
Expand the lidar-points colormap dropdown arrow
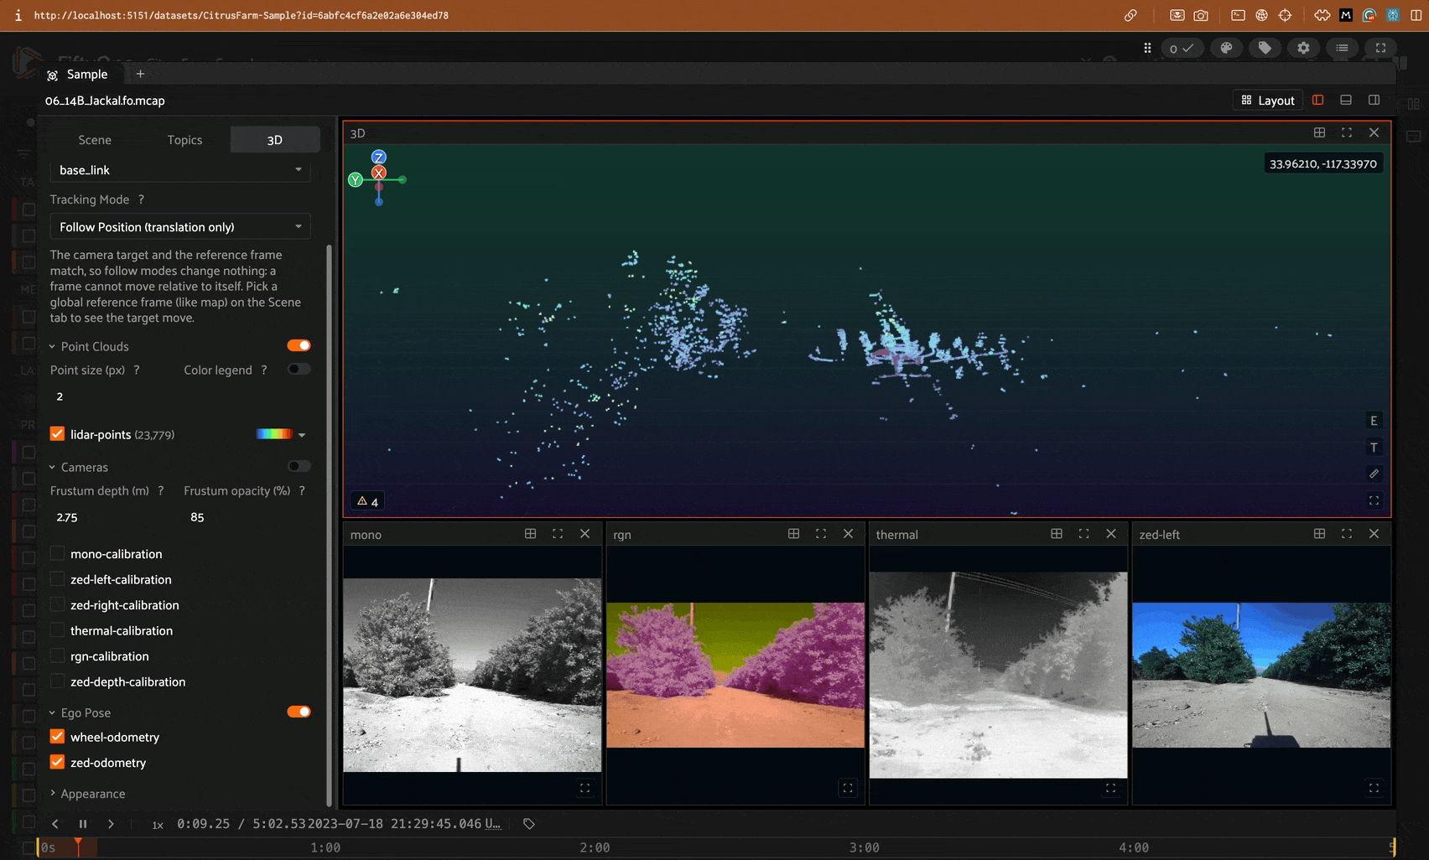tap(302, 434)
